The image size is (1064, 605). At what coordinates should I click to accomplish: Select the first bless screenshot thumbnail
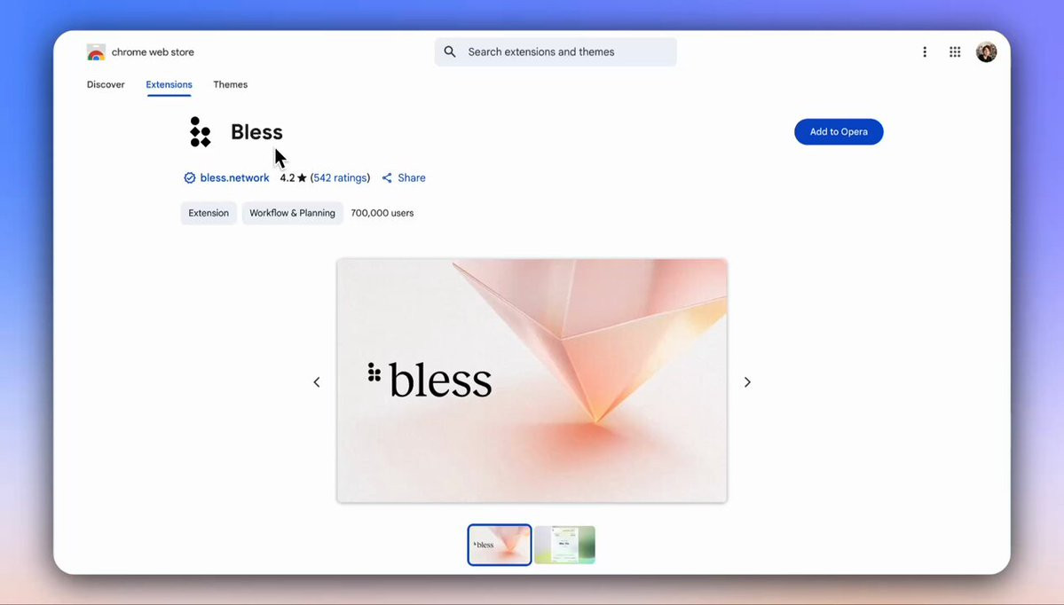(500, 545)
